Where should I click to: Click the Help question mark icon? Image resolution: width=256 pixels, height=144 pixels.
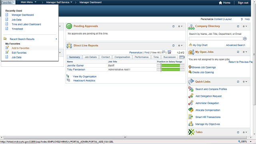(242, 19)
